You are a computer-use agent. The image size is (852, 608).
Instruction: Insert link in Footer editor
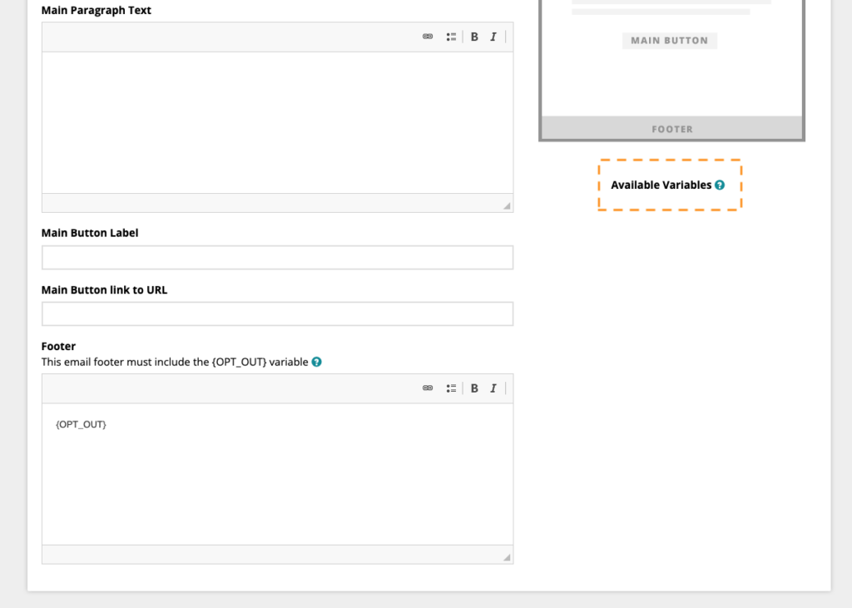(428, 388)
